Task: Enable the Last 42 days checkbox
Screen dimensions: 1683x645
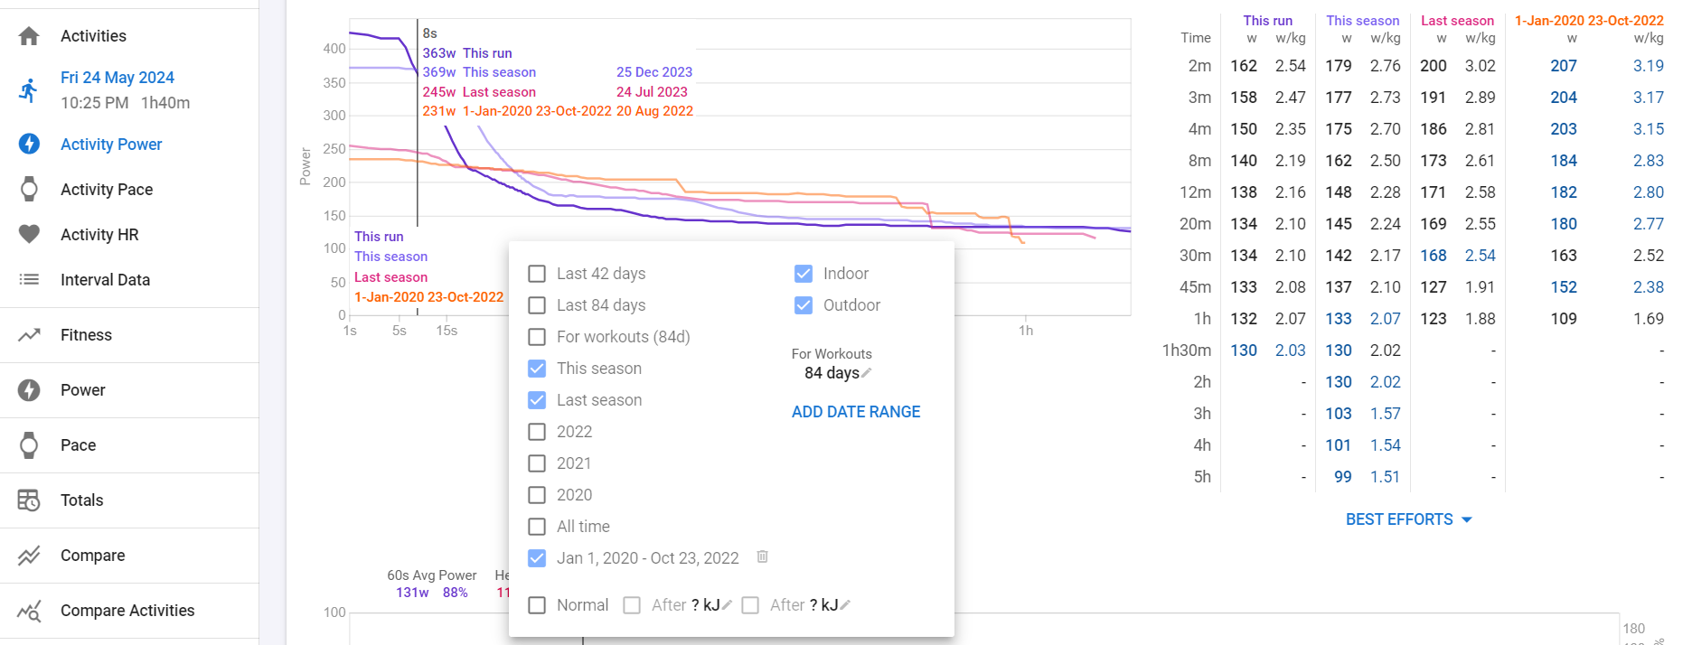Action: (537, 274)
